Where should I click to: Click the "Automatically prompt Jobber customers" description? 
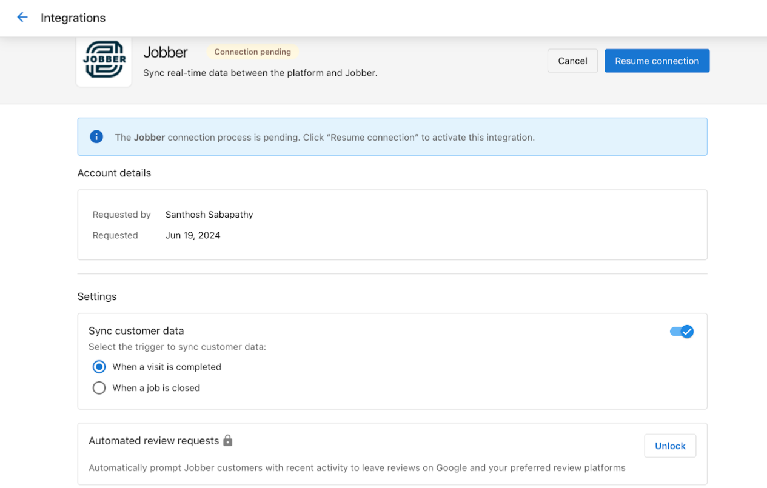357,468
